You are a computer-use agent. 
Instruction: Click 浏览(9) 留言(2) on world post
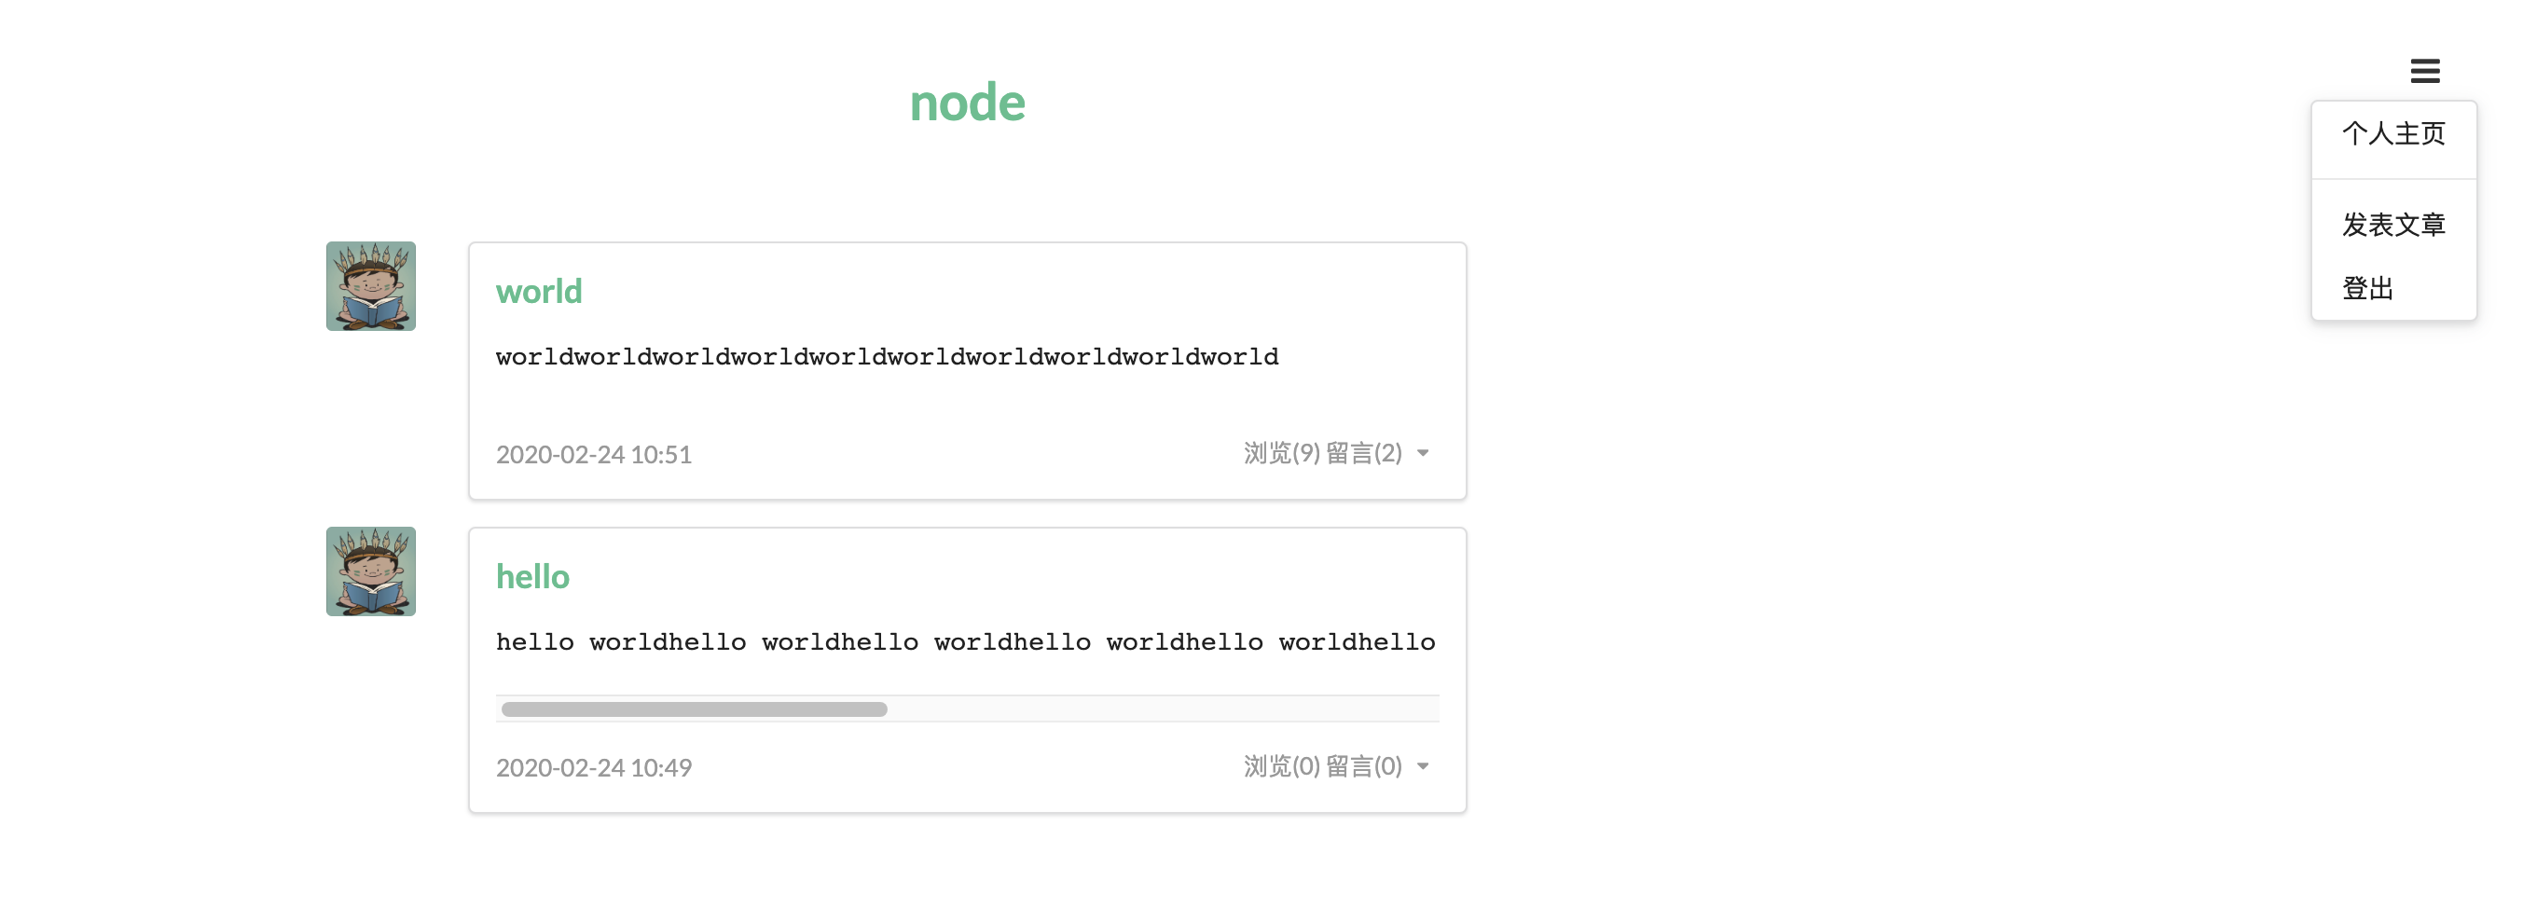coord(1322,453)
